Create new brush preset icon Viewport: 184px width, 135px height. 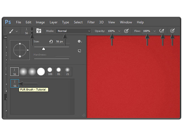(80, 51)
